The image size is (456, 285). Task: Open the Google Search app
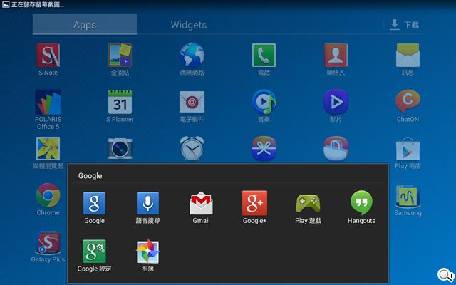click(94, 204)
